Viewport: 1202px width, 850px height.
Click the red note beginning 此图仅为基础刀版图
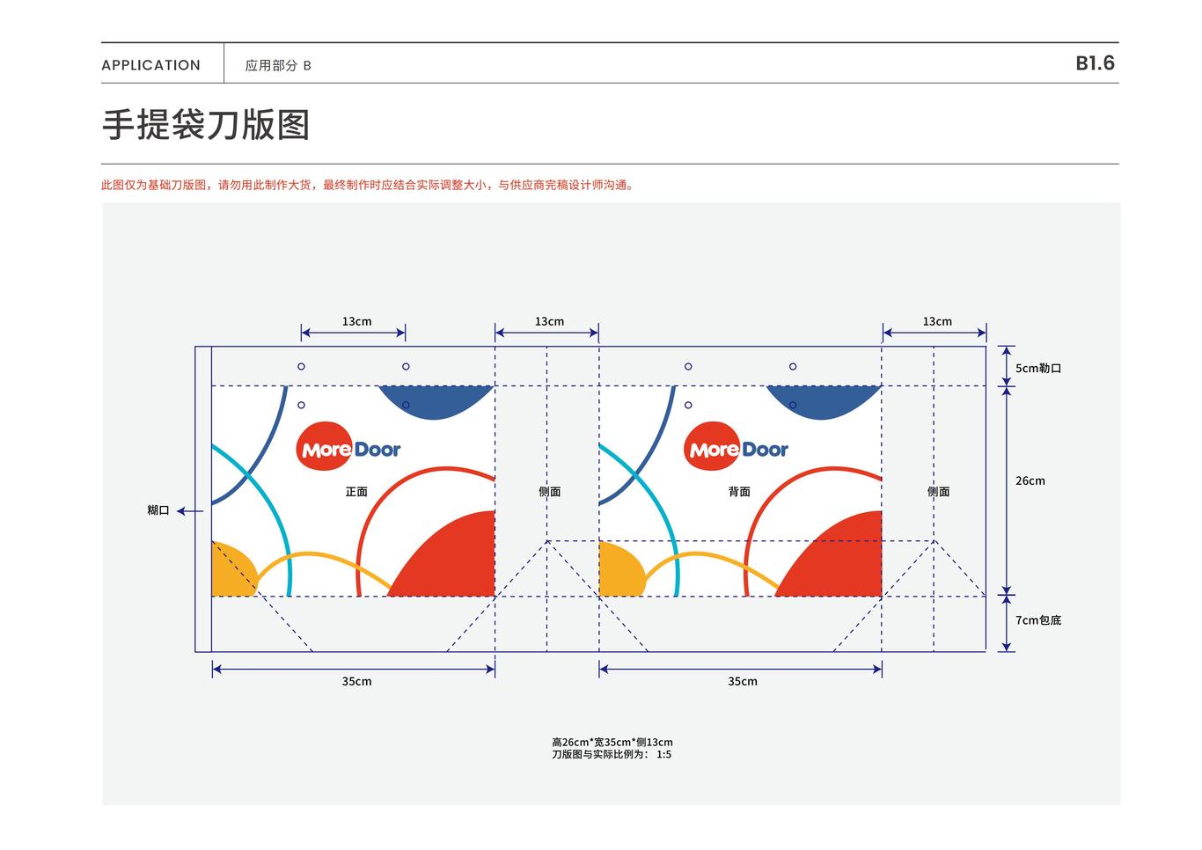tap(368, 185)
